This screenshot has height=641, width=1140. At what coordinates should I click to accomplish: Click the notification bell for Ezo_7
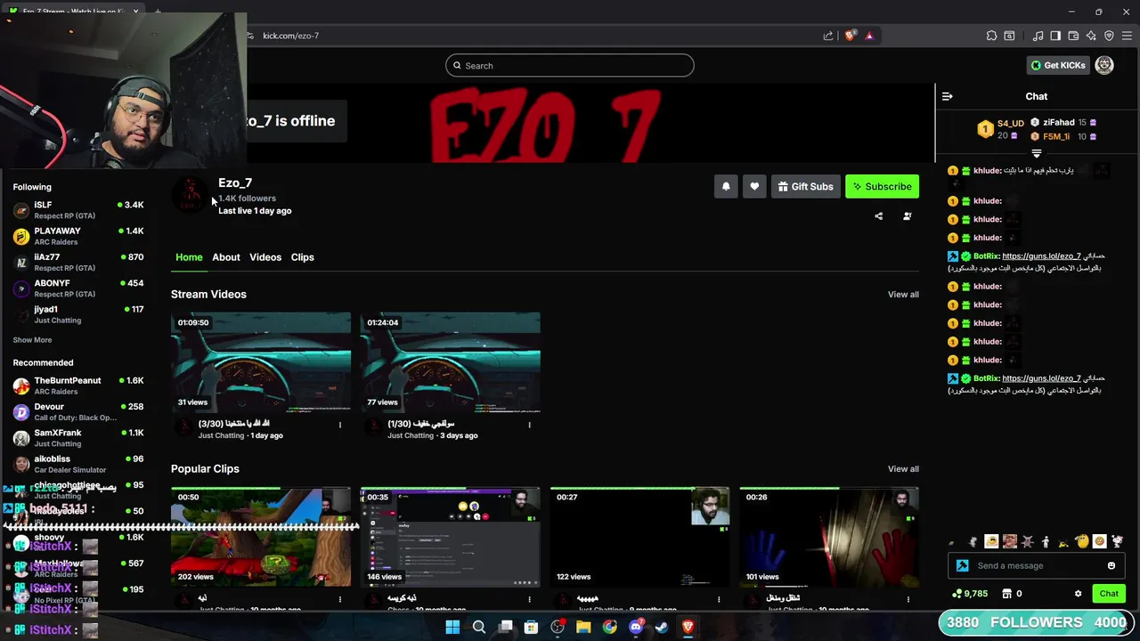[x=726, y=186]
